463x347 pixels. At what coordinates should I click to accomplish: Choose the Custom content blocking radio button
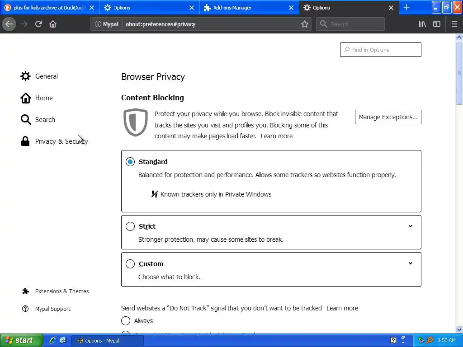(130, 264)
